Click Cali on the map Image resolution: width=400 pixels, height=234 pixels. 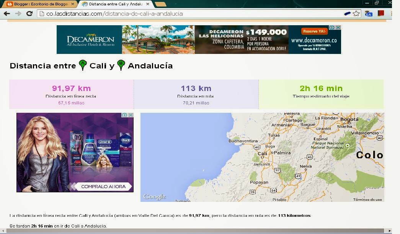(x=262, y=154)
